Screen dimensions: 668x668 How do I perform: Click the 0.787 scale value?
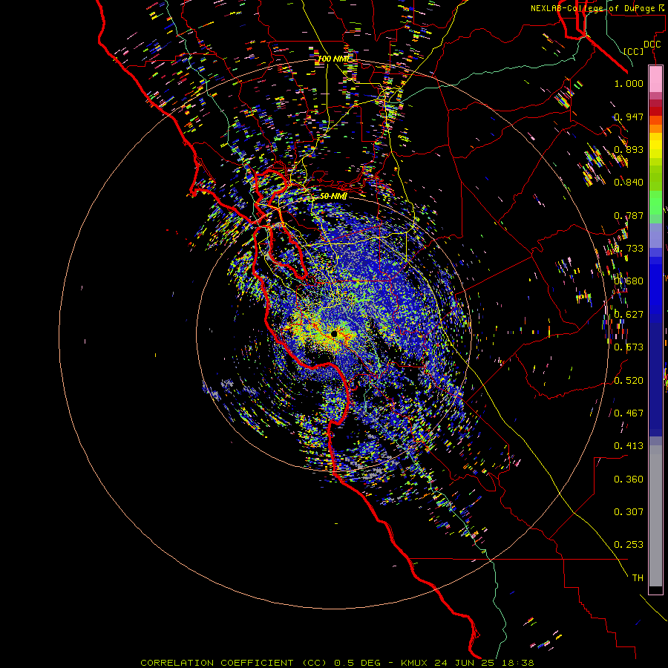pos(629,215)
